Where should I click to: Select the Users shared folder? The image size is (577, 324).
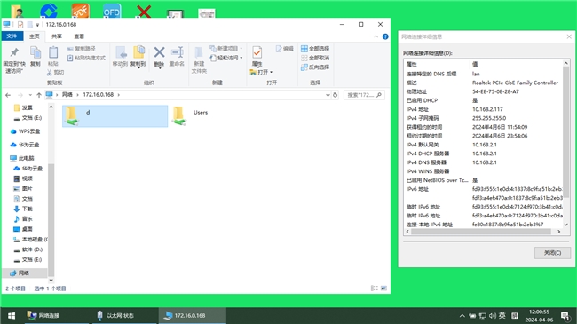190,116
